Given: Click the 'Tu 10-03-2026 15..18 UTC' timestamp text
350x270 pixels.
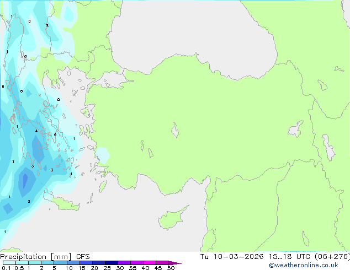Looking at the screenshot, I should pyautogui.click(x=255, y=257).
